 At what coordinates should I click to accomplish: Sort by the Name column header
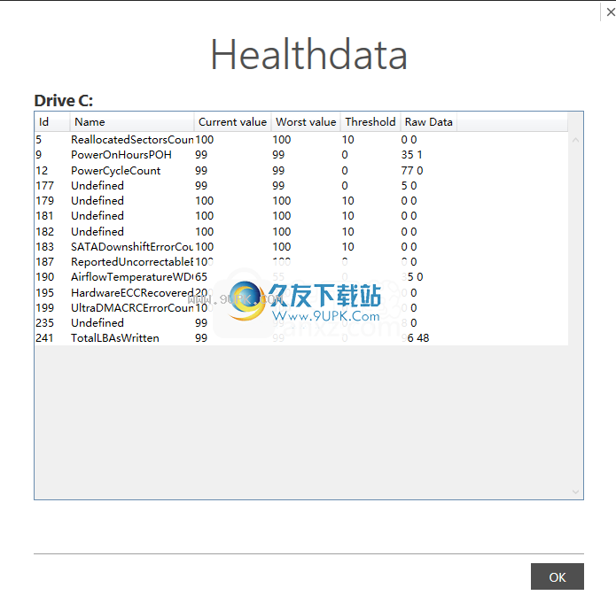[132, 122]
